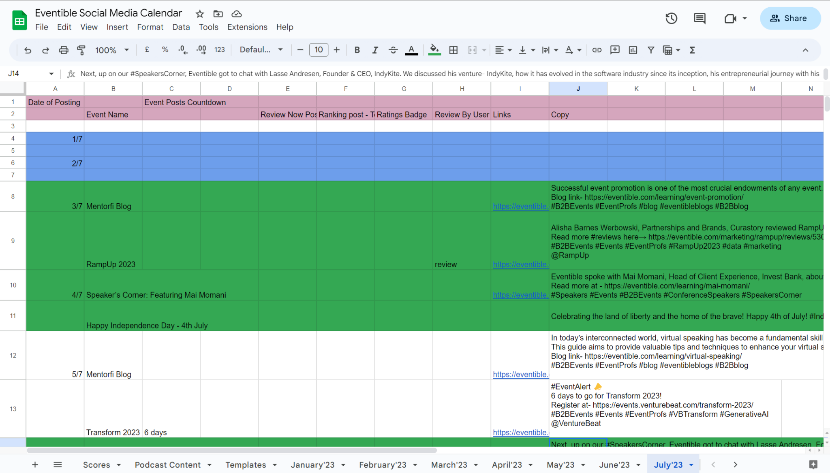Click the insert chart icon

click(633, 50)
